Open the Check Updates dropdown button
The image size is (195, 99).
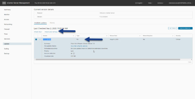(185, 28)
